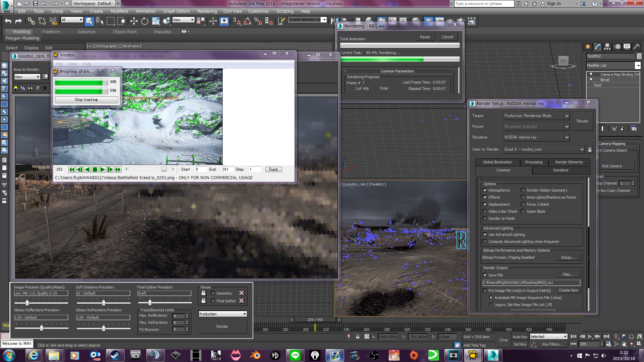Toggle Camera Map Binding lightbulb visibility
The height and width of the screenshot is (362, 644).
click(591, 74)
